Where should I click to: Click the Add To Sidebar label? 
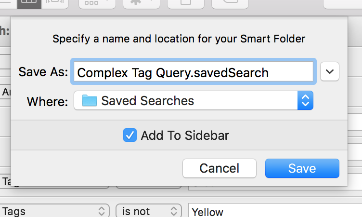tap(185, 136)
